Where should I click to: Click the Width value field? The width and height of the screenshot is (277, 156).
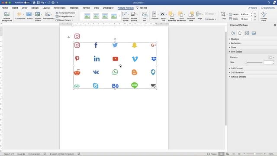(x=245, y=19)
